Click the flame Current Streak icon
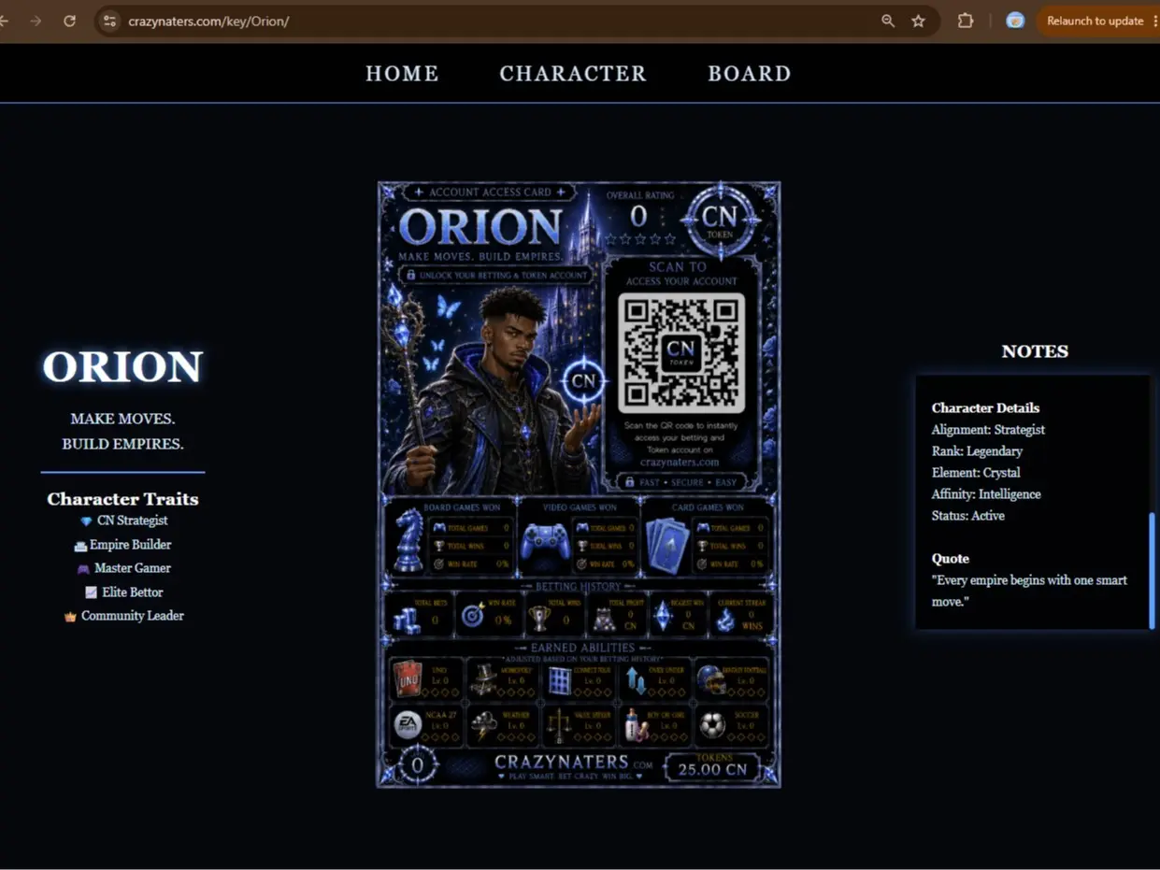1160x870 pixels. point(725,619)
